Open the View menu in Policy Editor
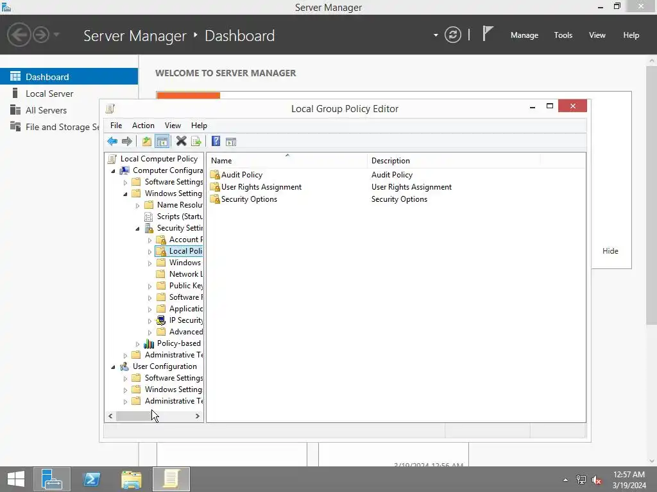This screenshot has width=657, height=492. (173, 126)
